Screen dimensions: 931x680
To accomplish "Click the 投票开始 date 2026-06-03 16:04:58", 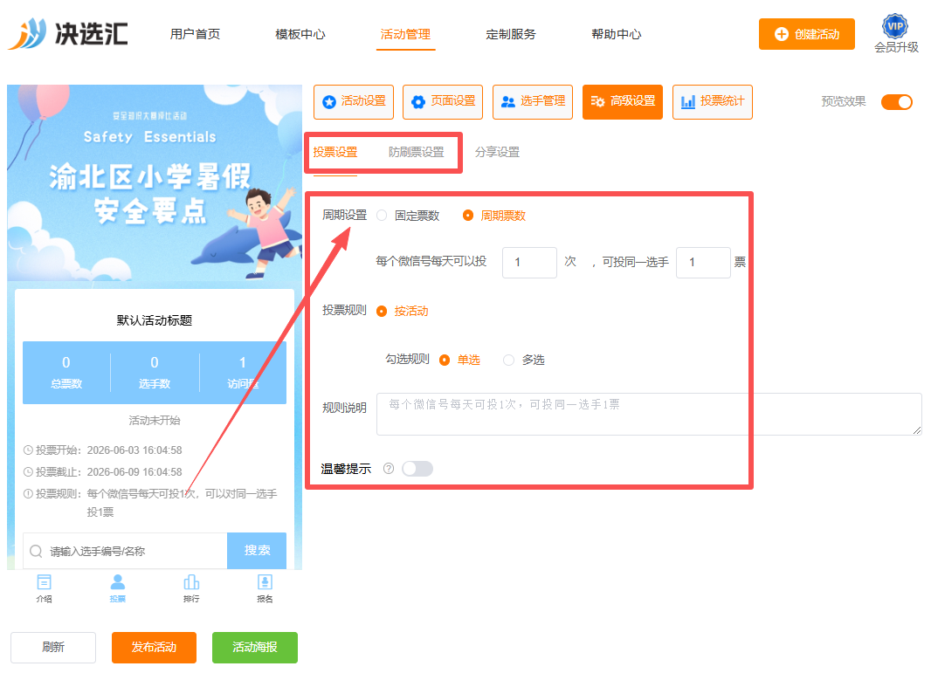I will coord(134,450).
